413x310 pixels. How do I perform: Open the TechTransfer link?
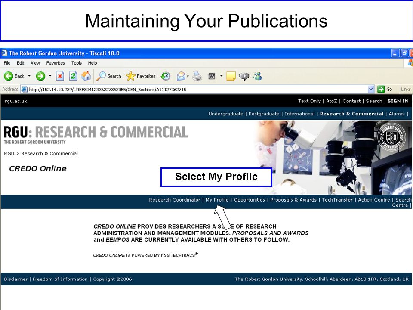point(337,200)
